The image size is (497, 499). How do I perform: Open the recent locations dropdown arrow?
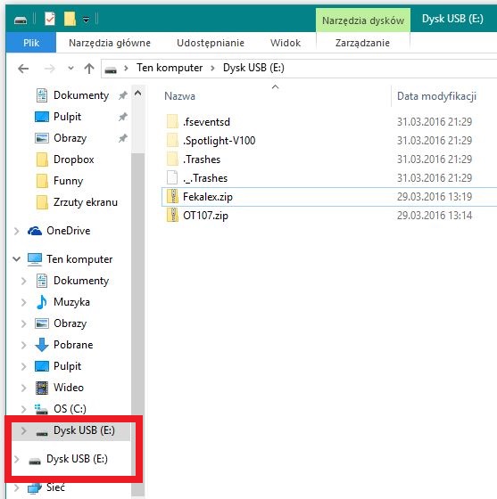tap(70, 68)
